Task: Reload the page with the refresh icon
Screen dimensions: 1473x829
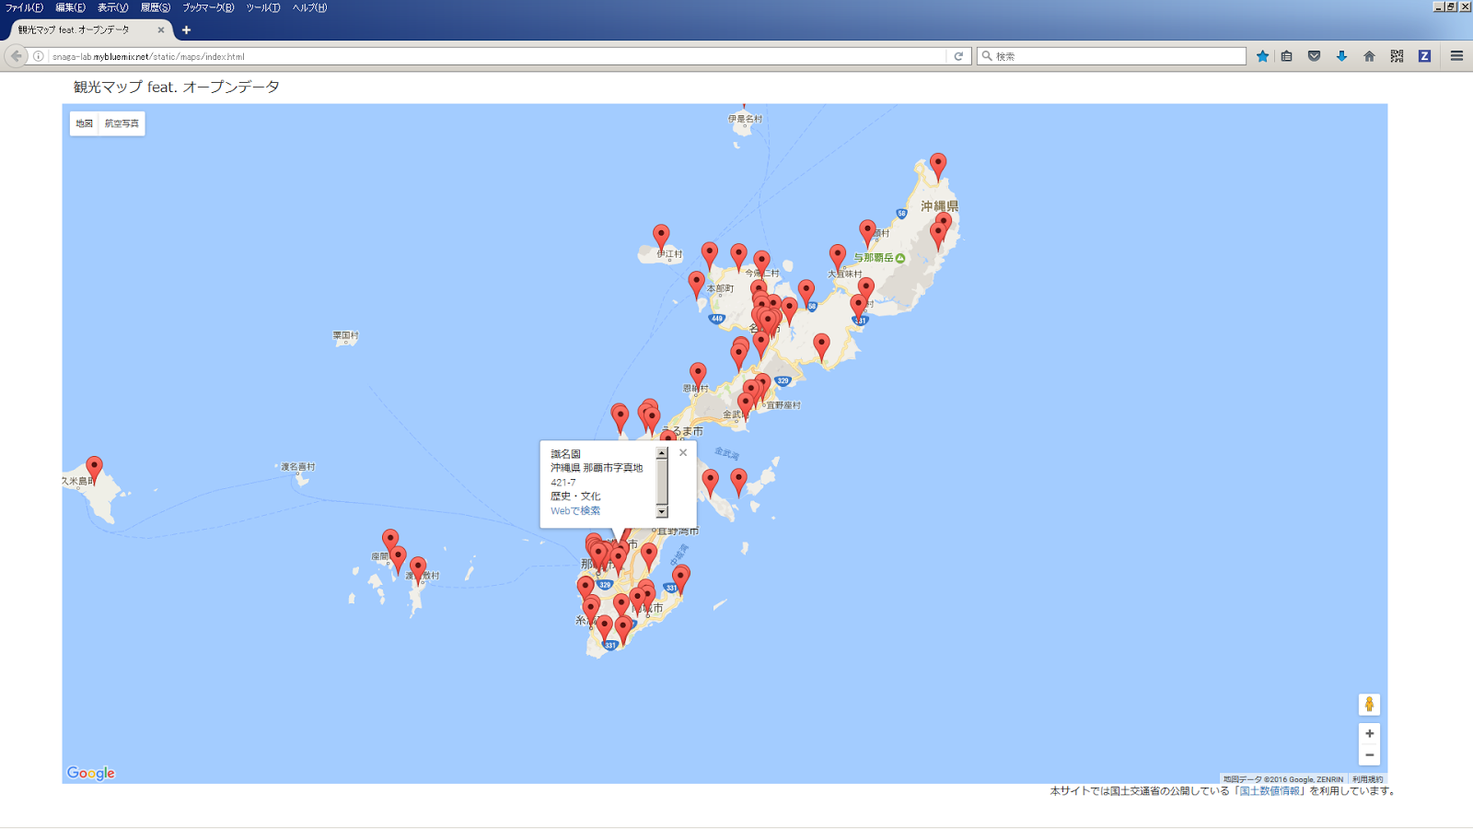Action: (x=958, y=56)
